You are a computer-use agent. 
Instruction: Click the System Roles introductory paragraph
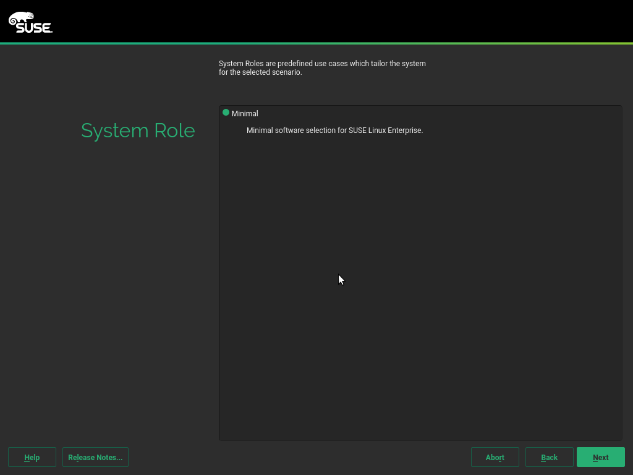click(x=322, y=64)
